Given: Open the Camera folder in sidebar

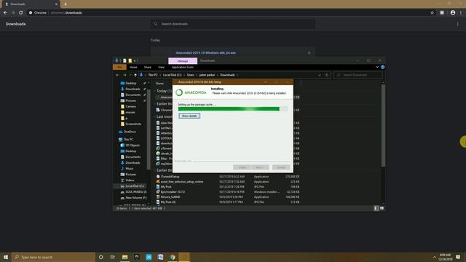Looking at the screenshot, I should (x=130, y=106).
